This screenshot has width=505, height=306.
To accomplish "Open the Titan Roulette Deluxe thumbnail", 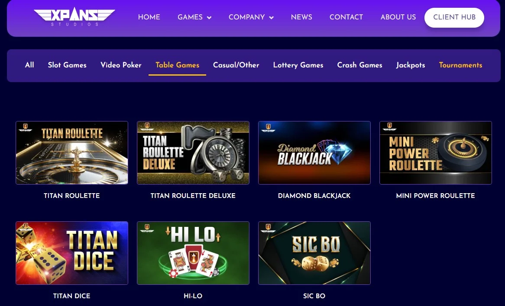I will tap(193, 153).
